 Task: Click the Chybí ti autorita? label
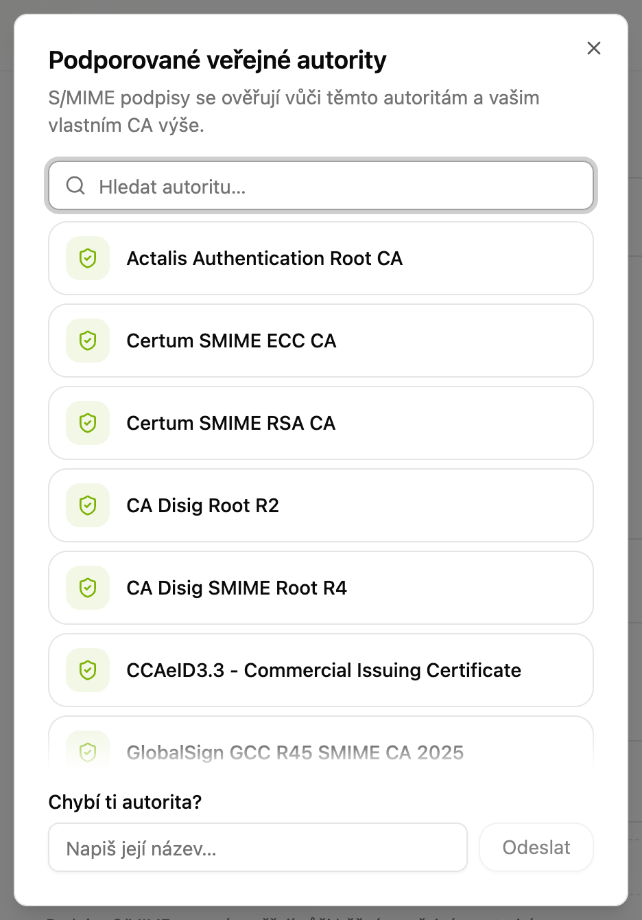point(125,802)
